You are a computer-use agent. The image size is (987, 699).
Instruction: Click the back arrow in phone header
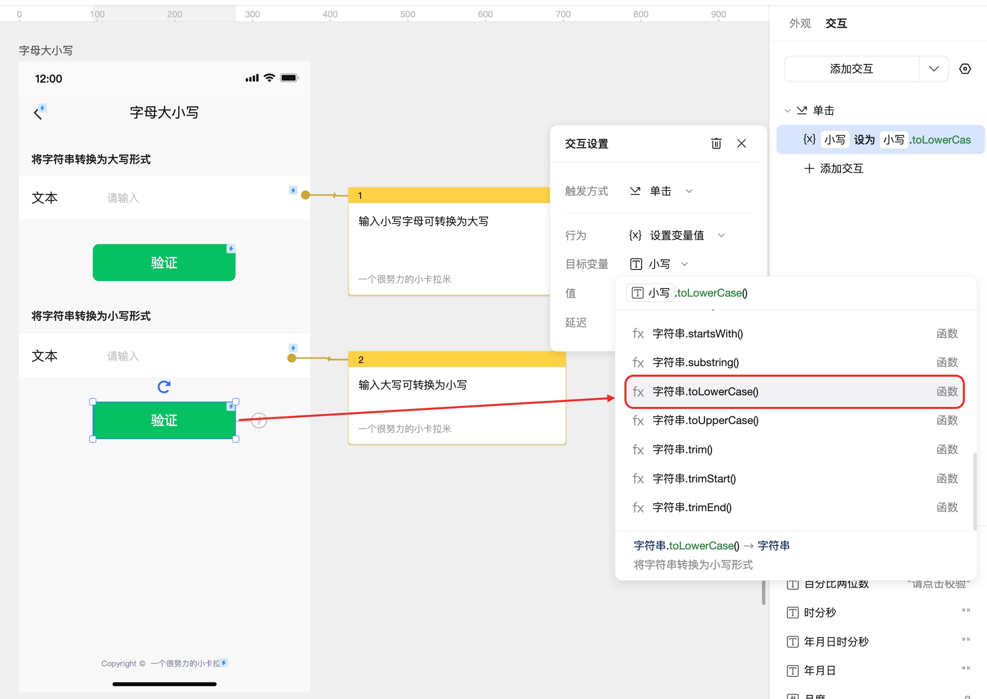tap(38, 113)
